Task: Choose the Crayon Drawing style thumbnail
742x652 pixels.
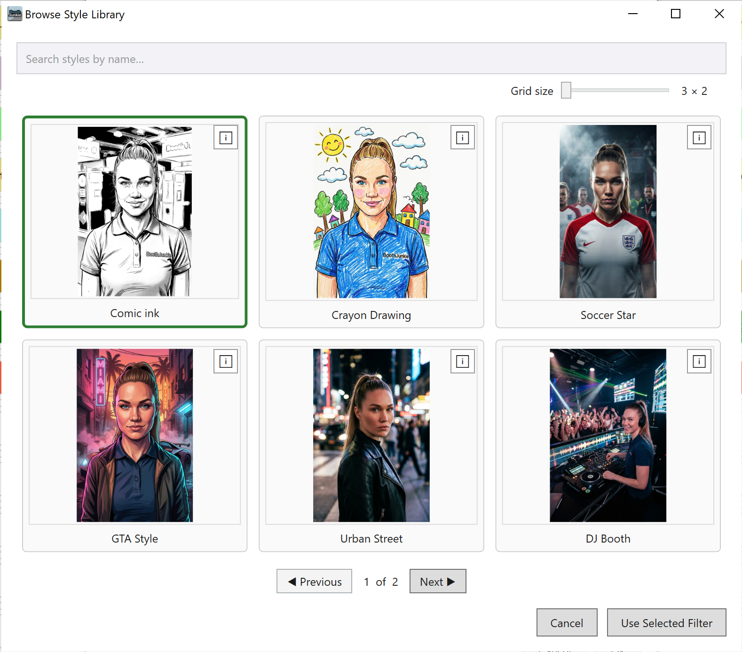Action: tap(371, 211)
